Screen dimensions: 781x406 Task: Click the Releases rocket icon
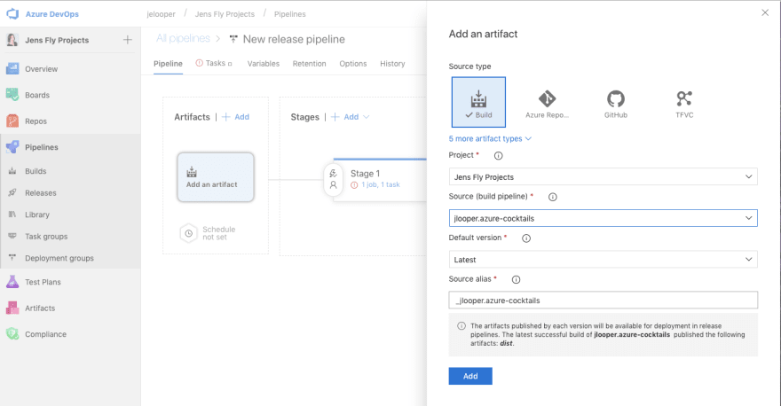12,193
